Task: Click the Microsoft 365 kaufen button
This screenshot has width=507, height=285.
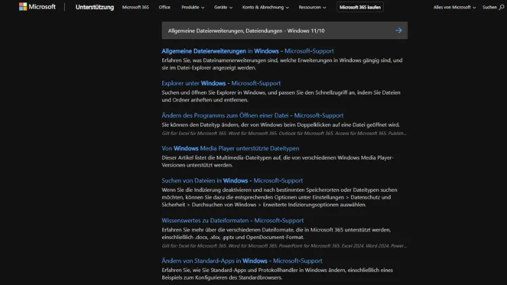Action: (x=360, y=7)
